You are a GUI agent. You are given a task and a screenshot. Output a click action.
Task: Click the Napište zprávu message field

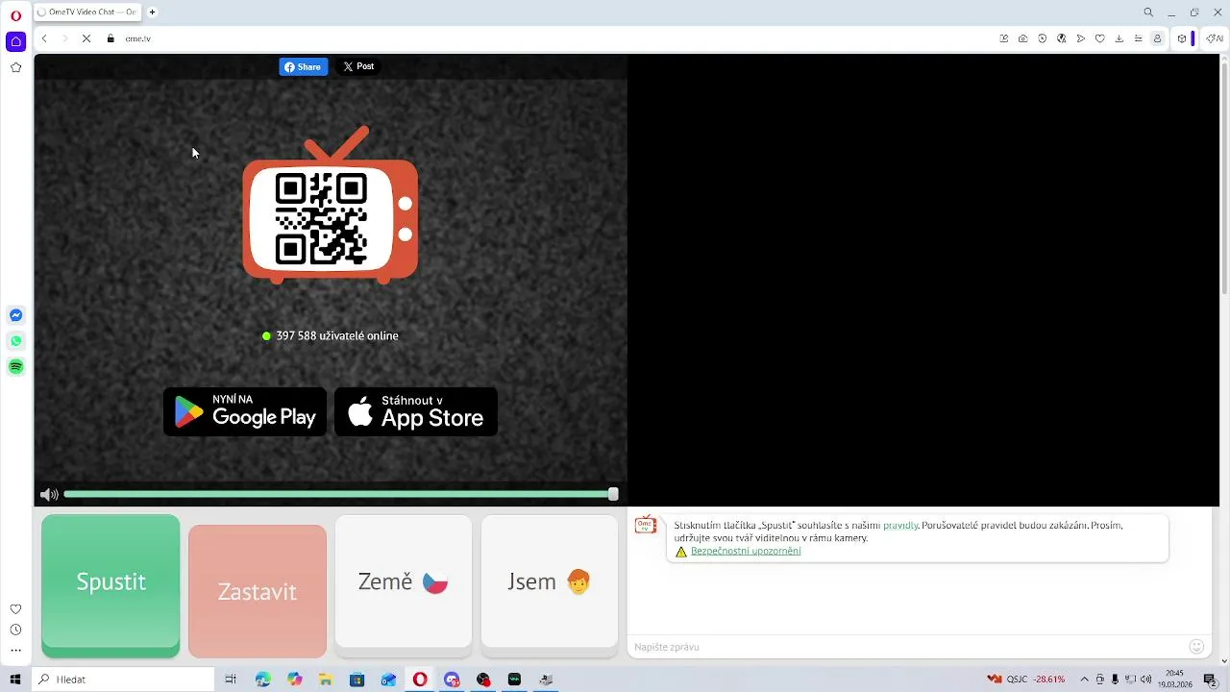907,647
